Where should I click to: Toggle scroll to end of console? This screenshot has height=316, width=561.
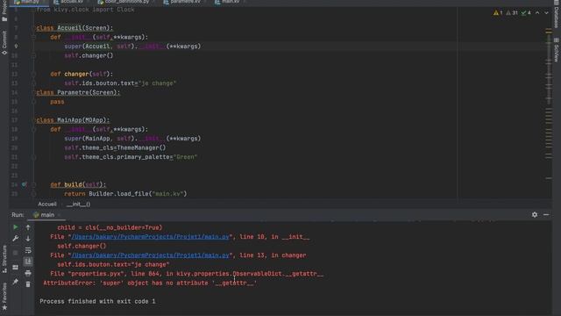coord(28,262)
